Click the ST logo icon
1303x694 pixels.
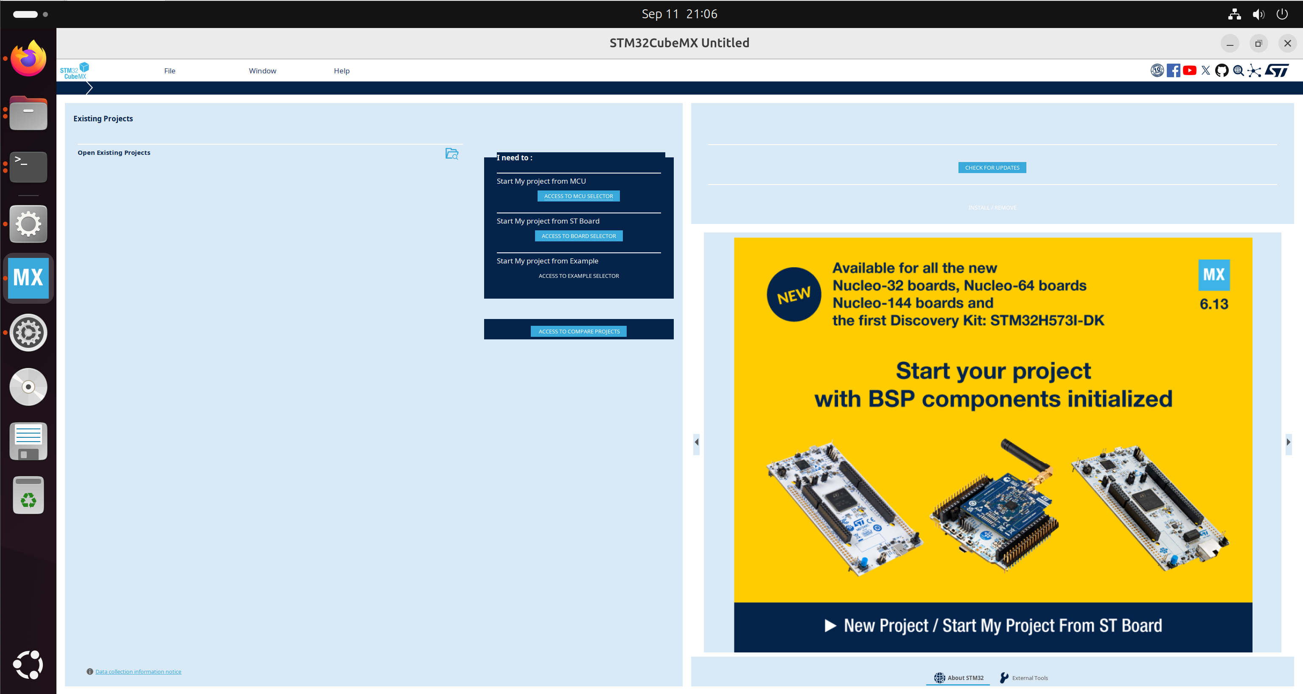coord(1277,71)
